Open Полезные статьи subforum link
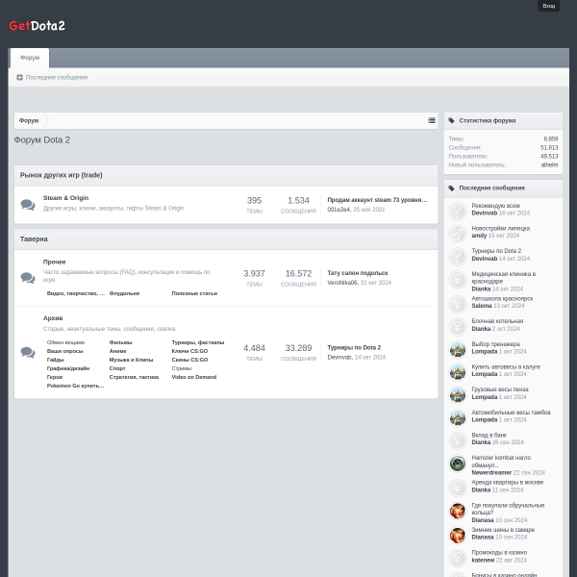 click(194, 293)
